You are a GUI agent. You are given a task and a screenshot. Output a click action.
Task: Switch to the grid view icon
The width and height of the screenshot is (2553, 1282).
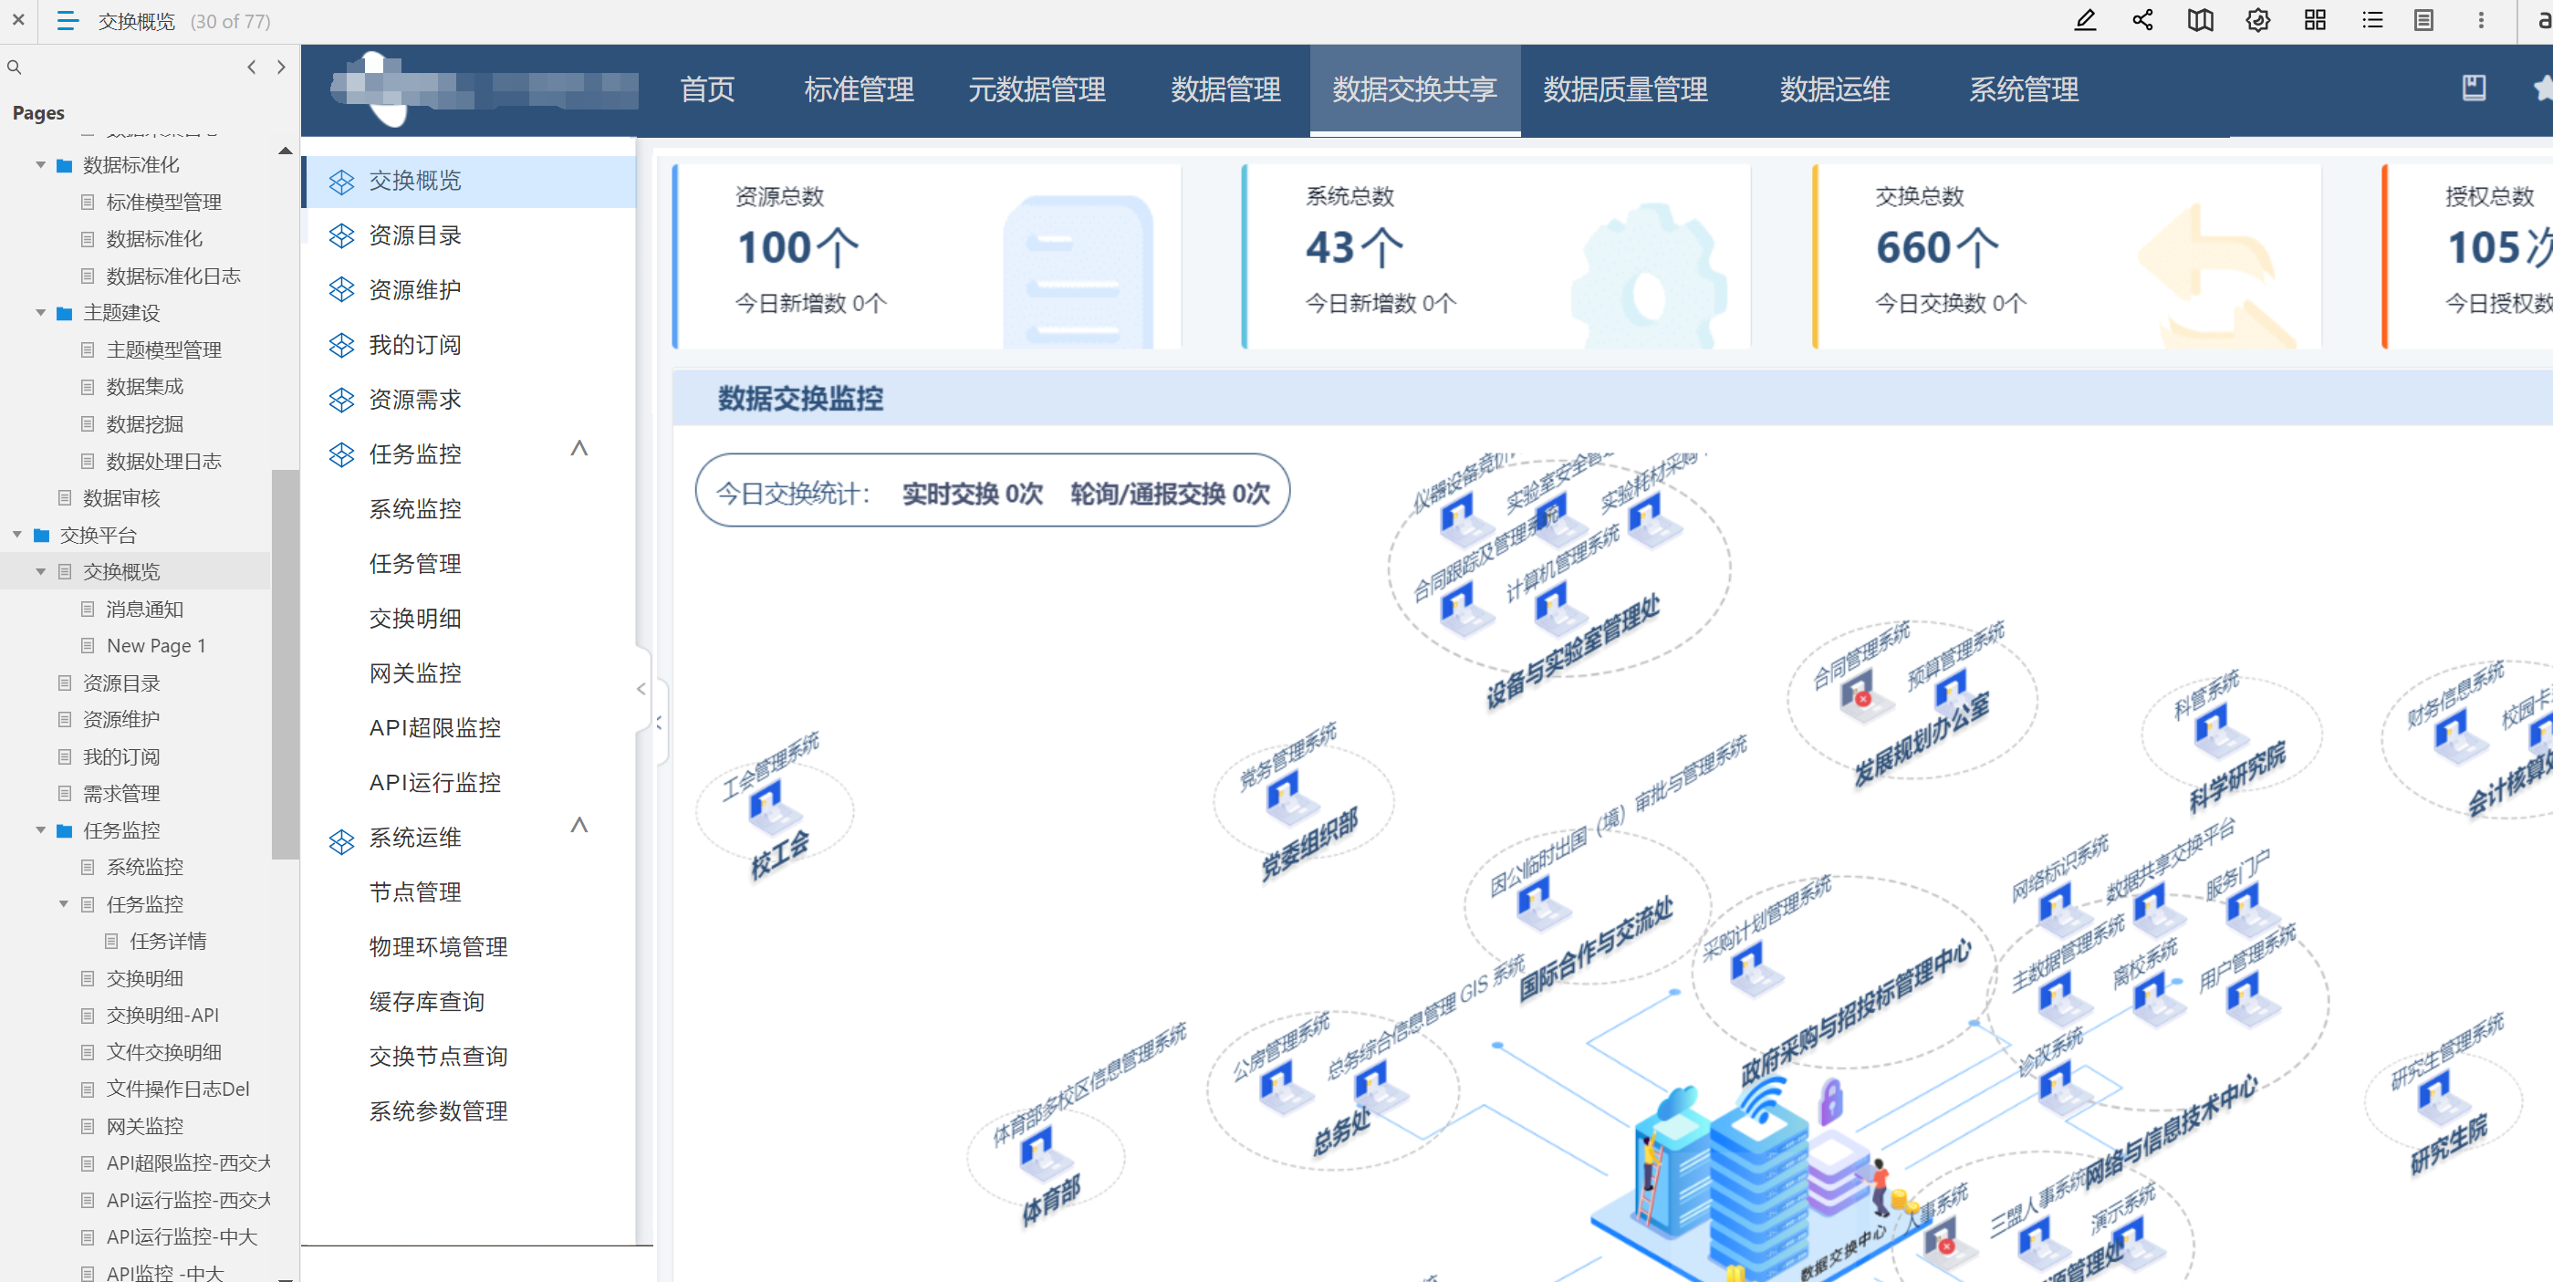(x=2315, y=21)
